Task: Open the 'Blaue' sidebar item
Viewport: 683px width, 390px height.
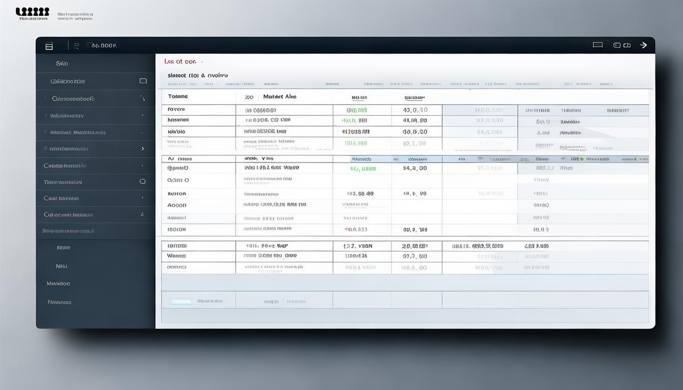Action: (x=64, y=248)
